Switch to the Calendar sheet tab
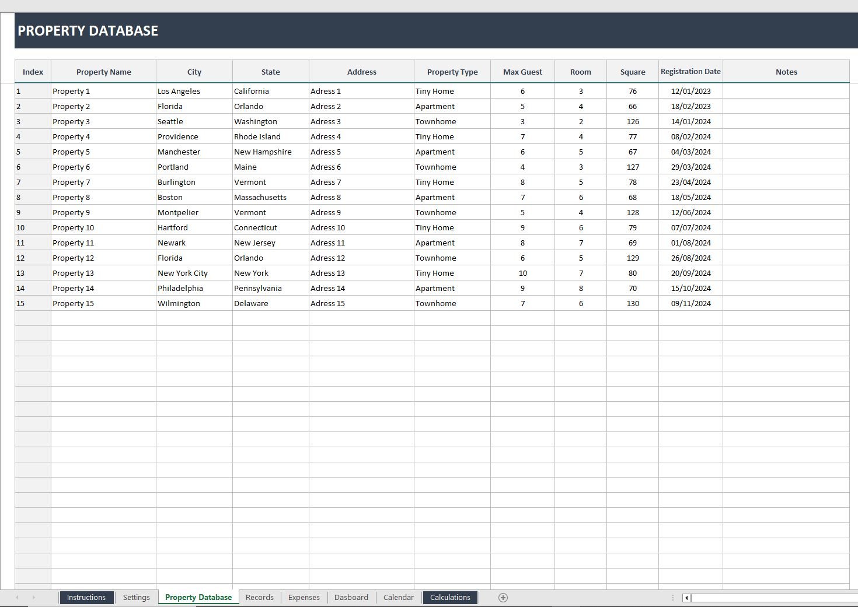 [x=398, y=598]
